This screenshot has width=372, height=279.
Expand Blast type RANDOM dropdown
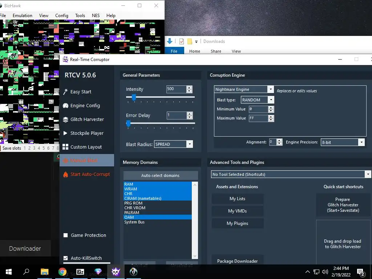pos(271,100)
